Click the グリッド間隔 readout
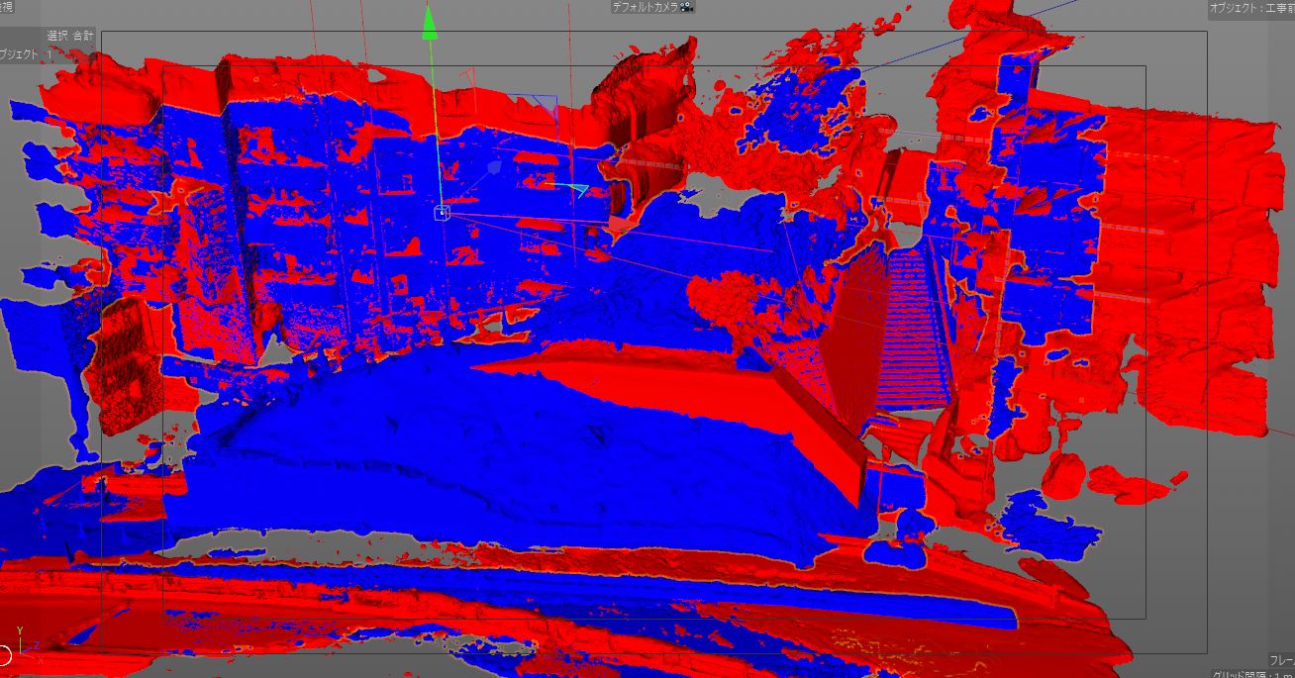The image size is (1295, 678). [x=1253, y=674]
